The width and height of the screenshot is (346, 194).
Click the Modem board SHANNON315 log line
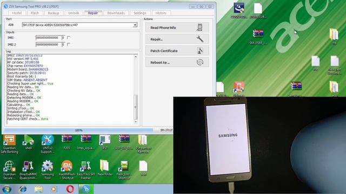coord(28,70)
